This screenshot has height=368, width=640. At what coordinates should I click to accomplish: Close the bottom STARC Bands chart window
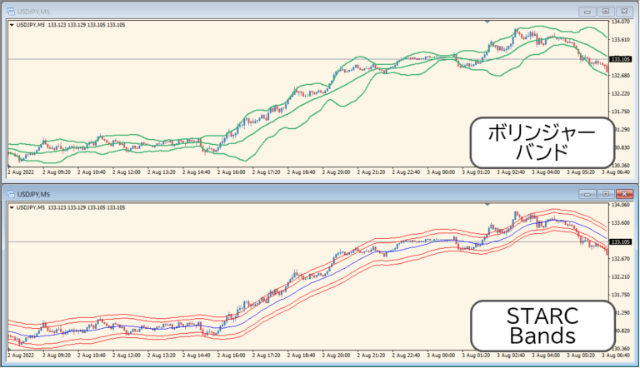click(x=624, y=193)
